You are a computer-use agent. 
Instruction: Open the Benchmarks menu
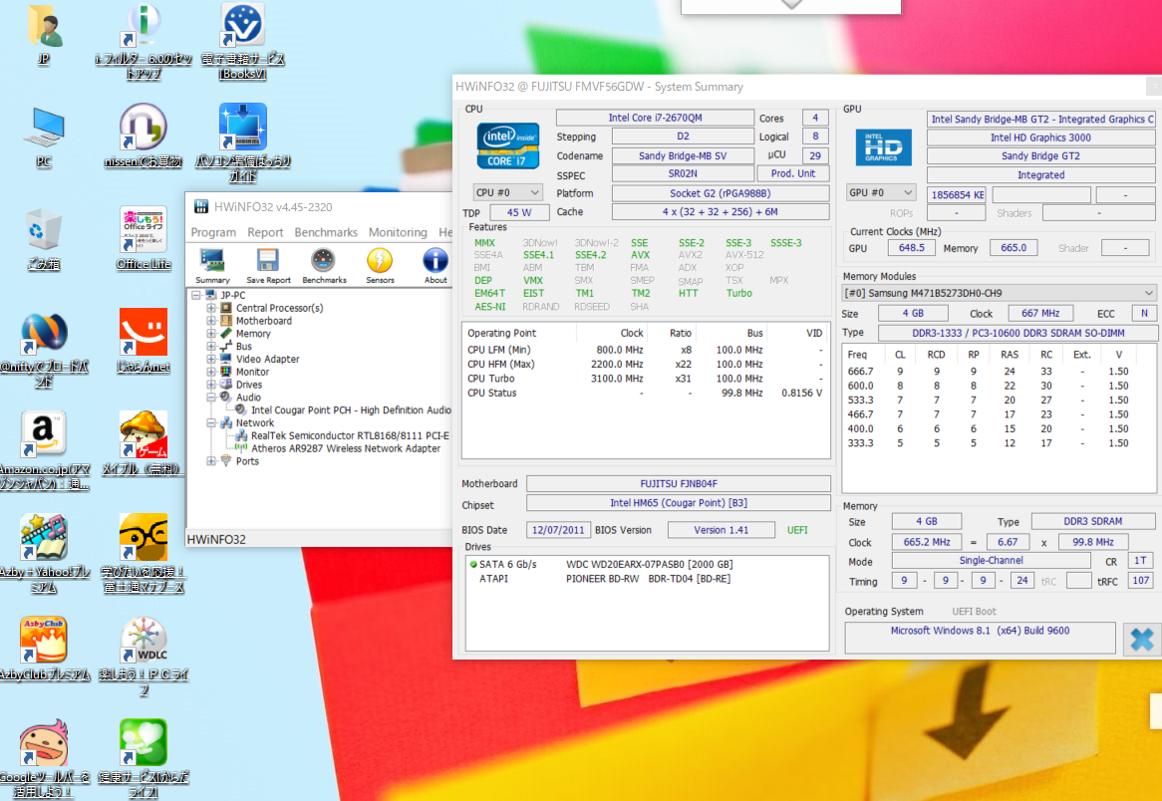tap(326, 232)
